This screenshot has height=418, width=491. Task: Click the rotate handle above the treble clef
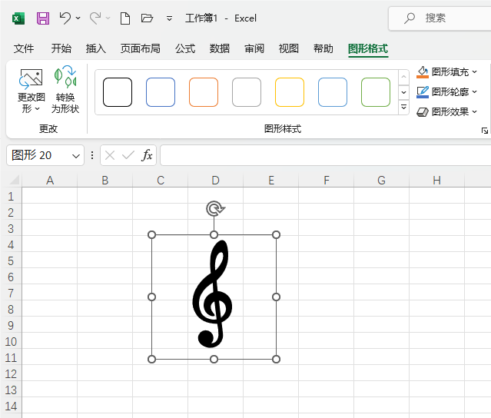point(214,208)
